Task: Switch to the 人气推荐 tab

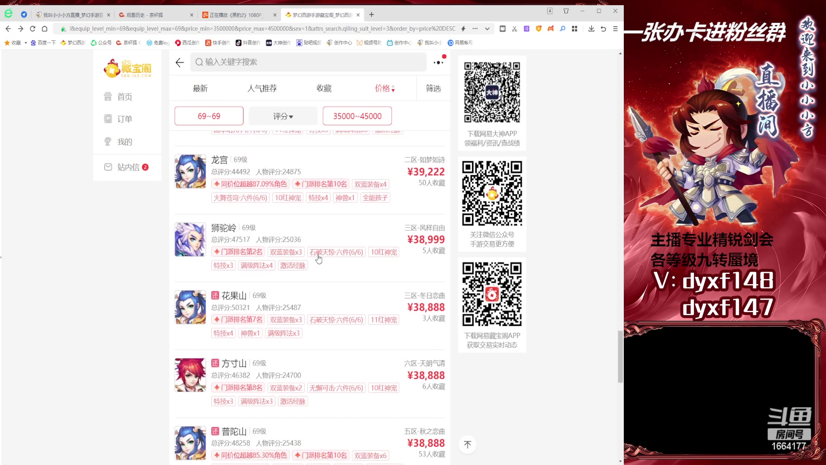Action: [x=262, y=88]
